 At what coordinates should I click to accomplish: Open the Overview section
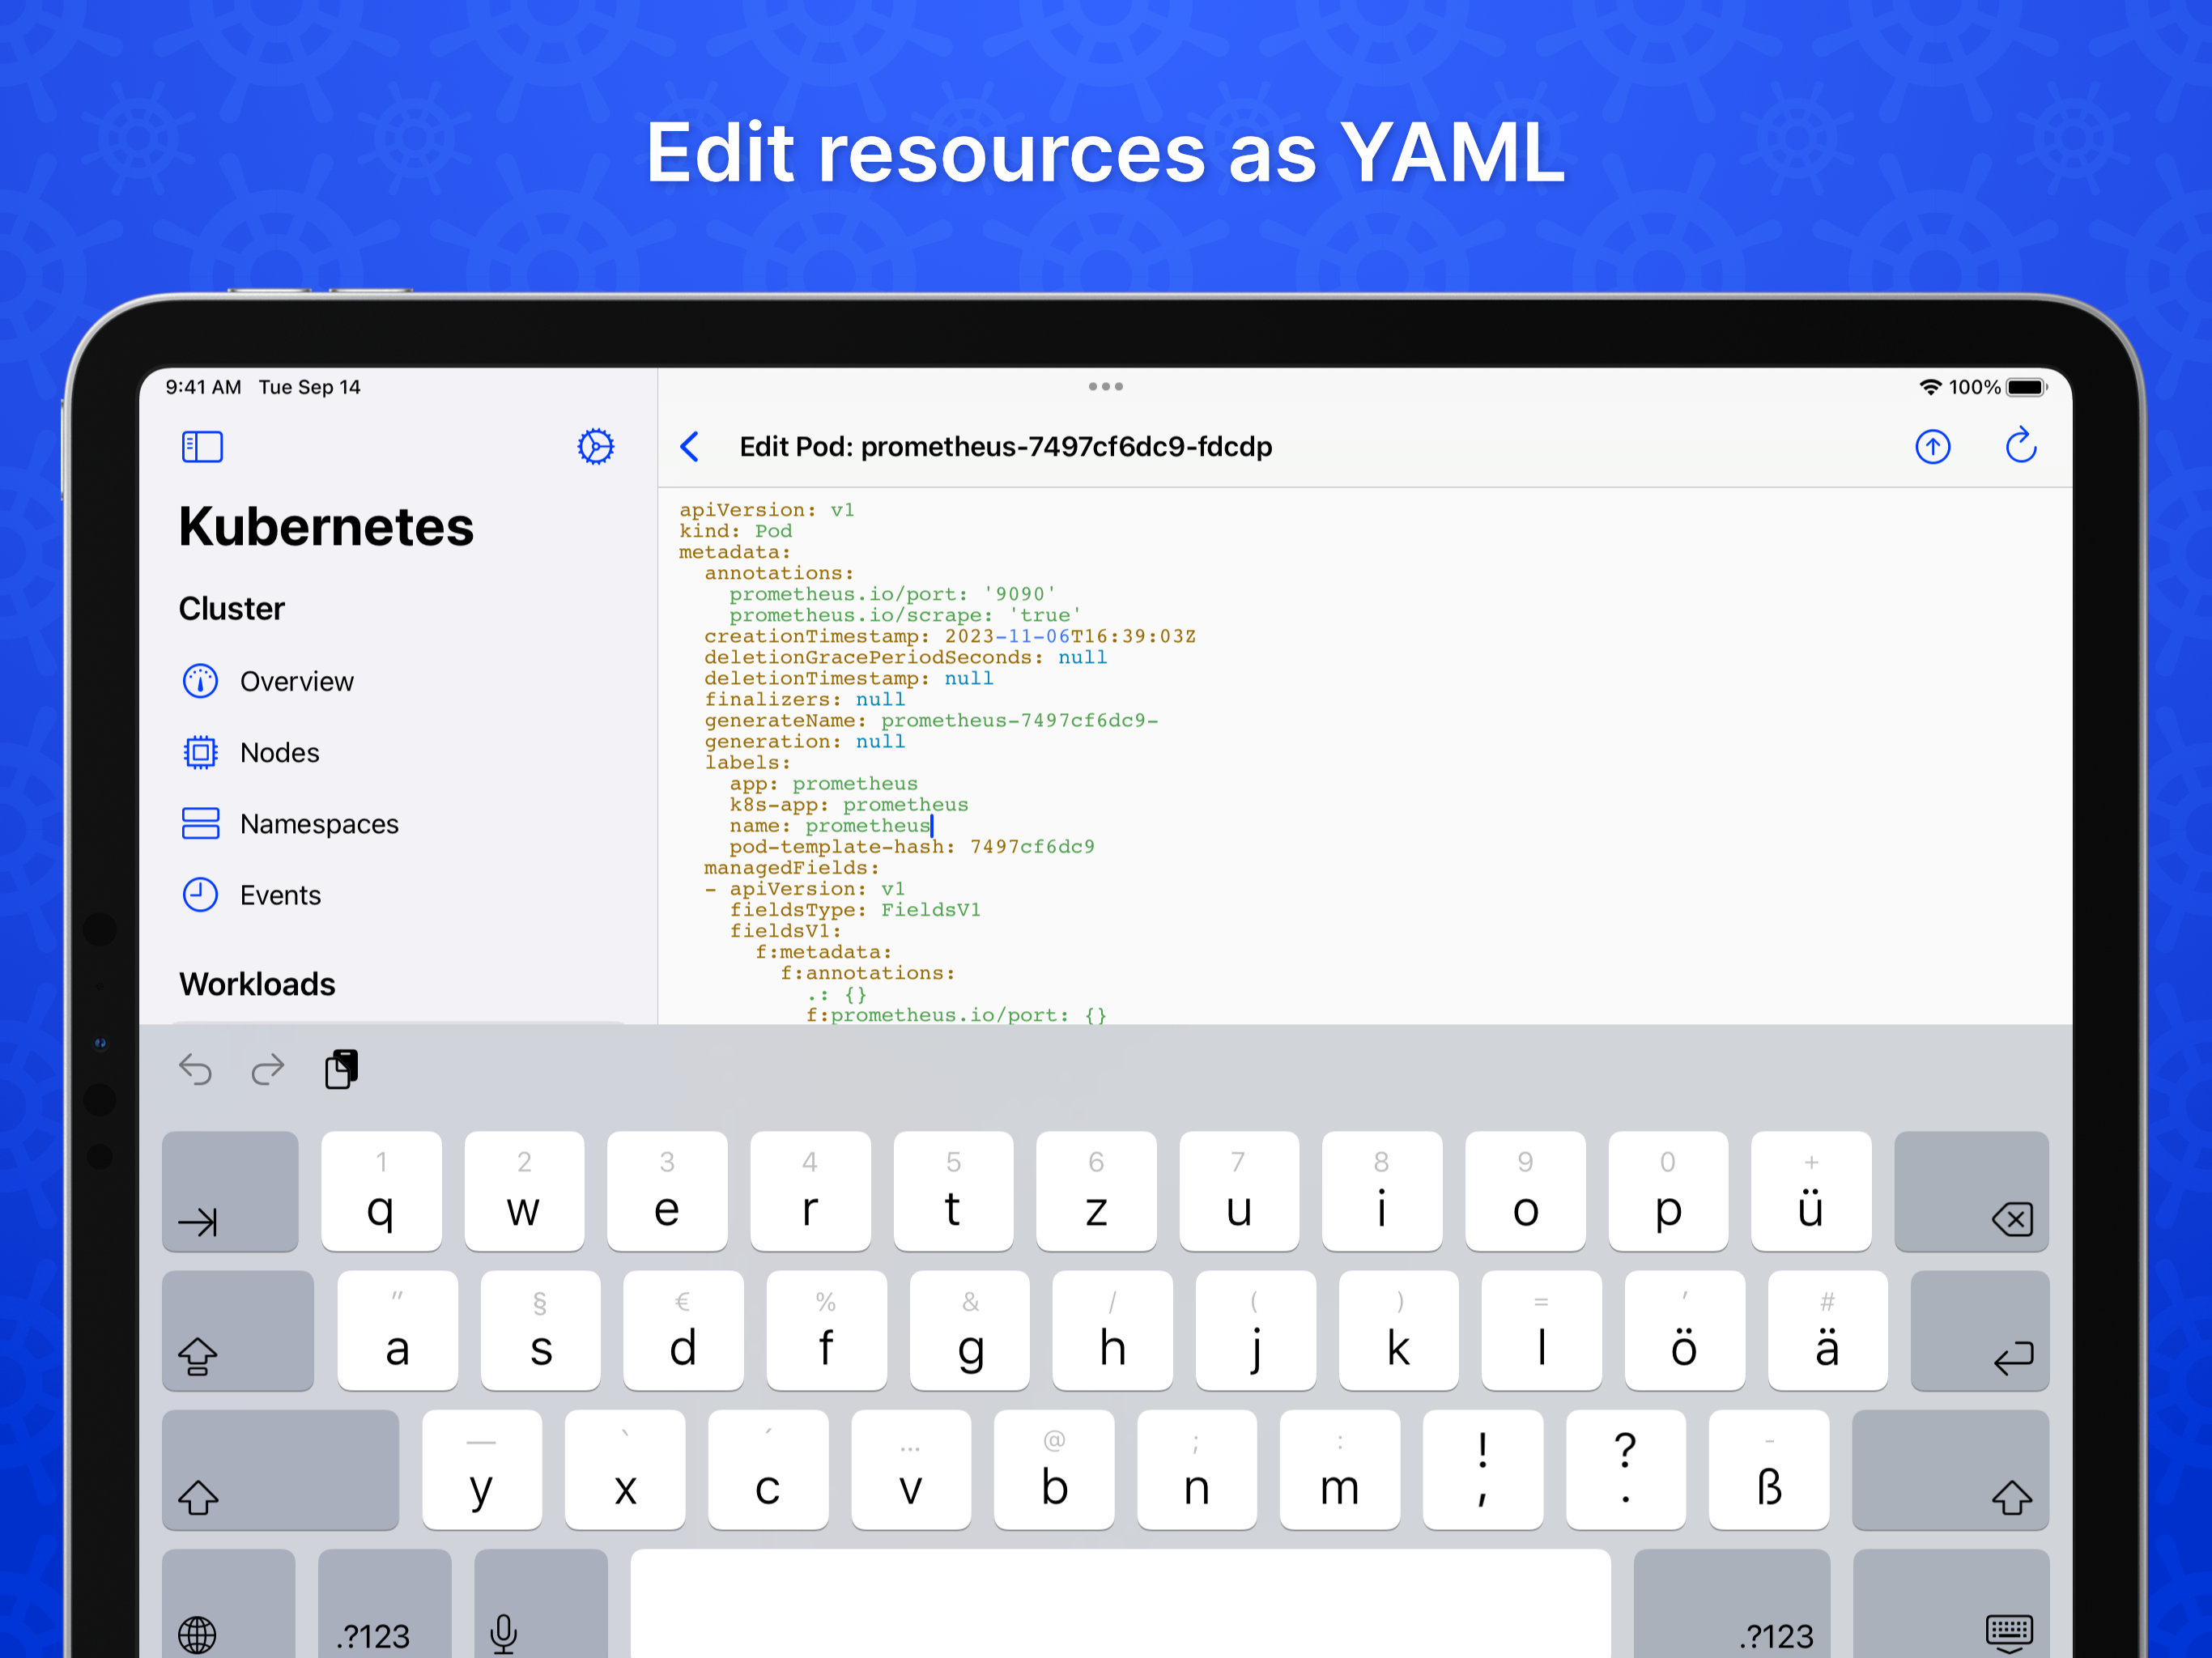coord(296,681)
